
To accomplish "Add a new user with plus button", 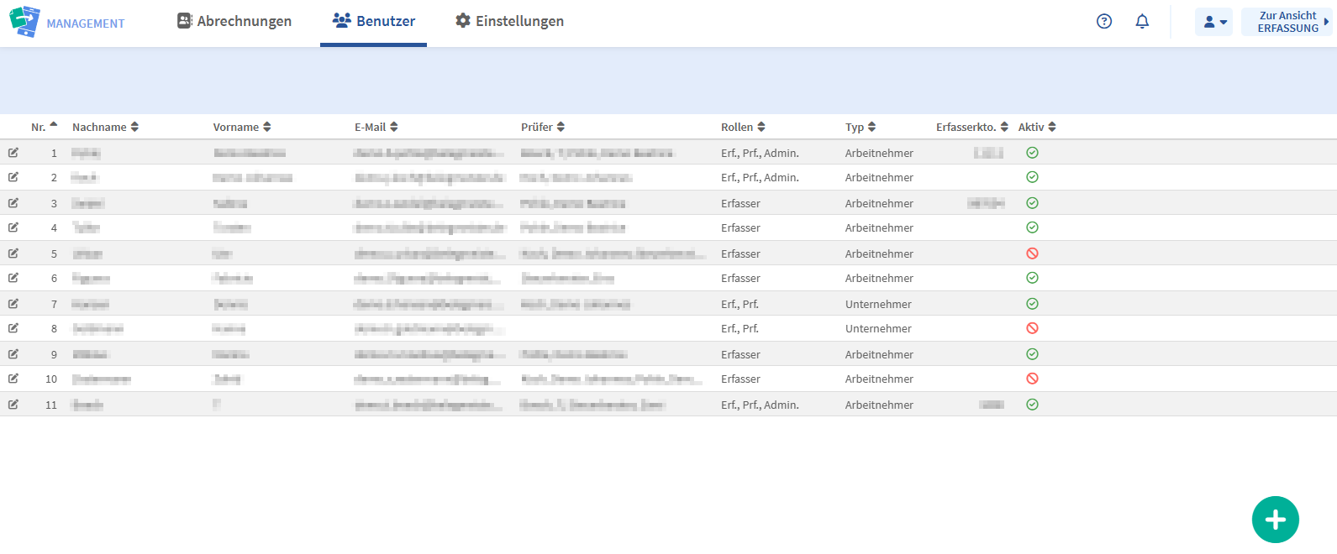I will point(1275,520).
